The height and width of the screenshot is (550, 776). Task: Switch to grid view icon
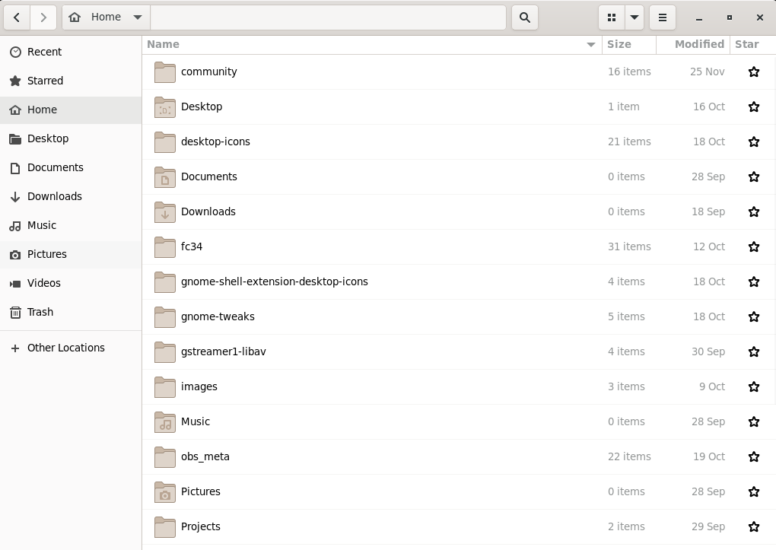(612, 17)
